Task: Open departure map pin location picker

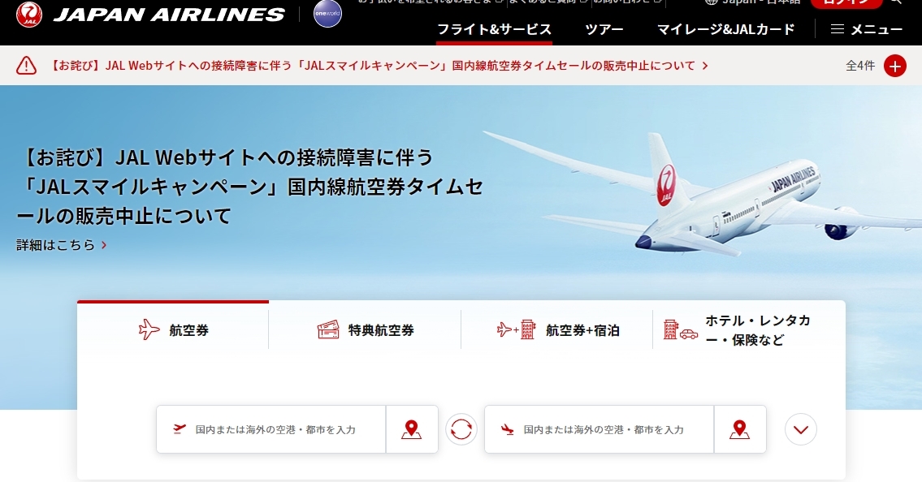Action: (412, 429)
